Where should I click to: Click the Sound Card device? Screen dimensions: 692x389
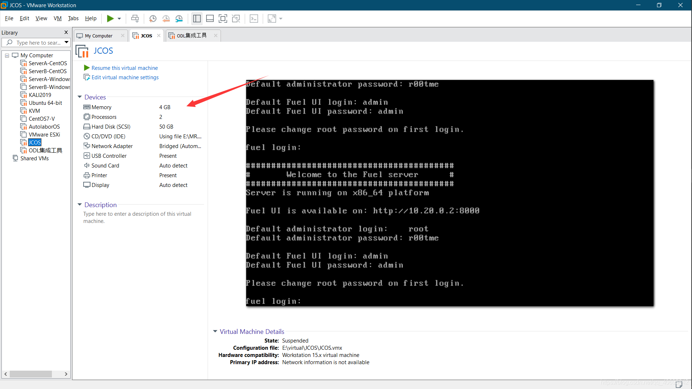pyautogui.click(x=142, y=166)
